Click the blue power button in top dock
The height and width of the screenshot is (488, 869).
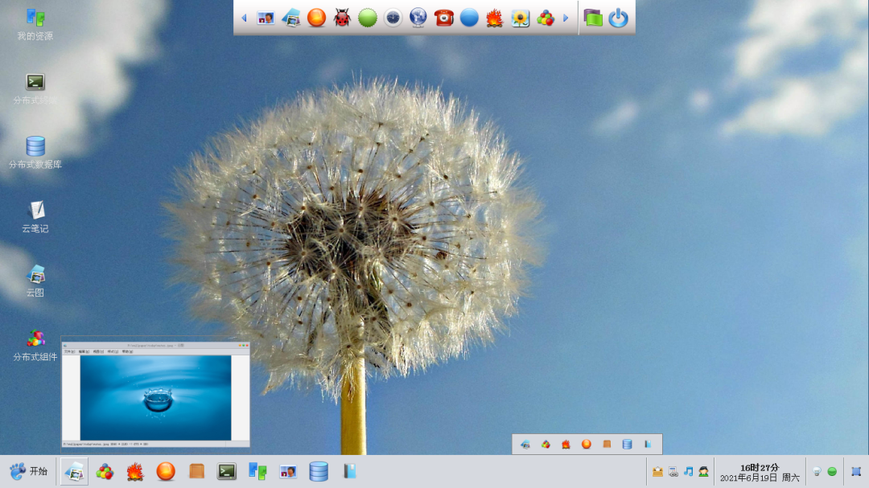tap(618, 18)
